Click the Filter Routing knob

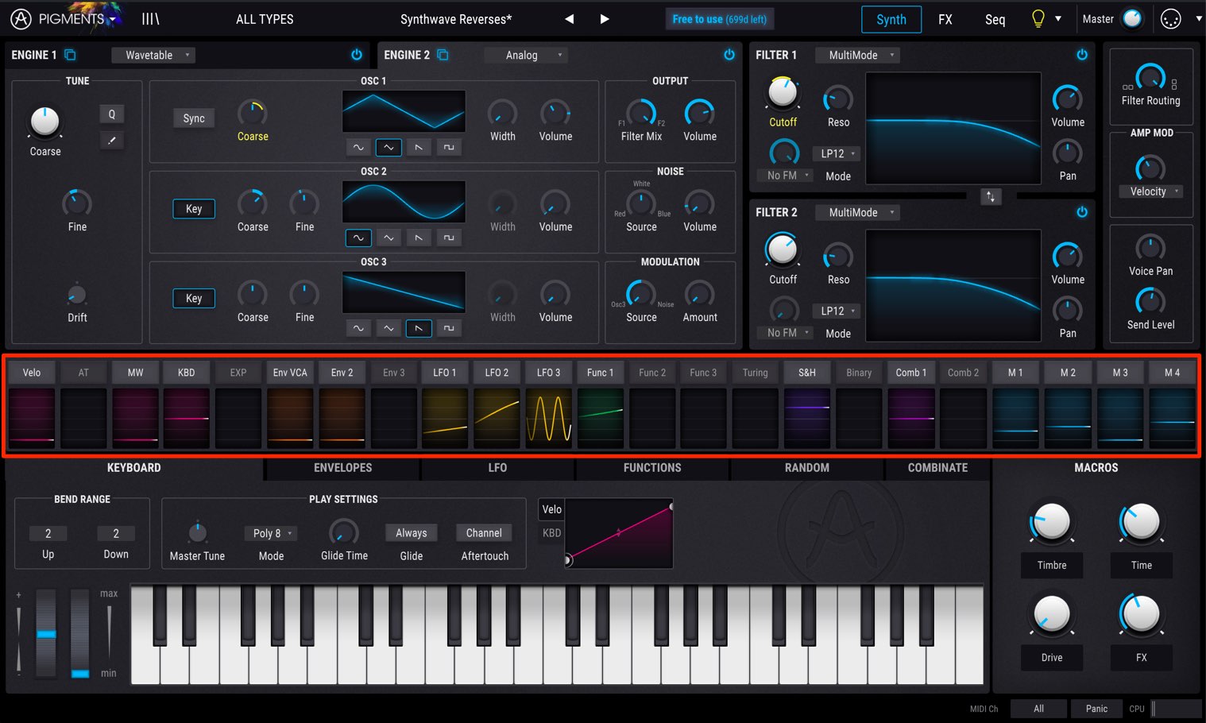pos(1150,77)
